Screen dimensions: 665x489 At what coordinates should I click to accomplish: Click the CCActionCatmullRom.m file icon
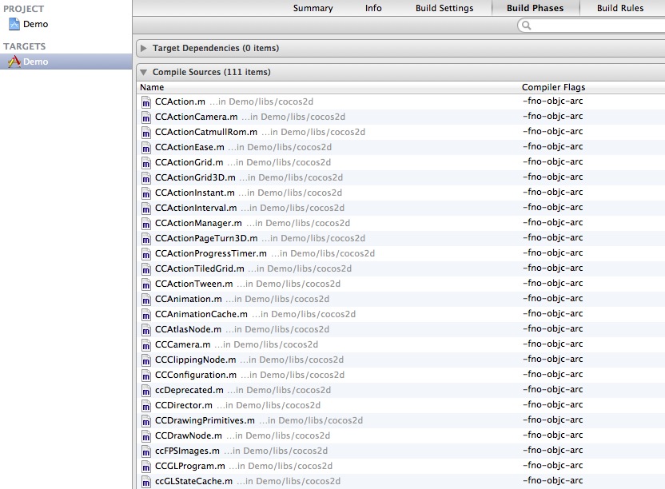point(146,133)
